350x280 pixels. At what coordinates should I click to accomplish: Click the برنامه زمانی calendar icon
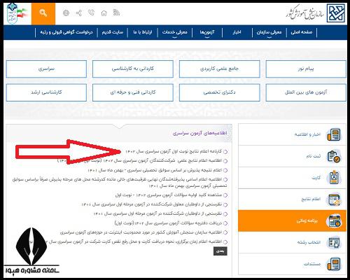(x=335, y=221)
